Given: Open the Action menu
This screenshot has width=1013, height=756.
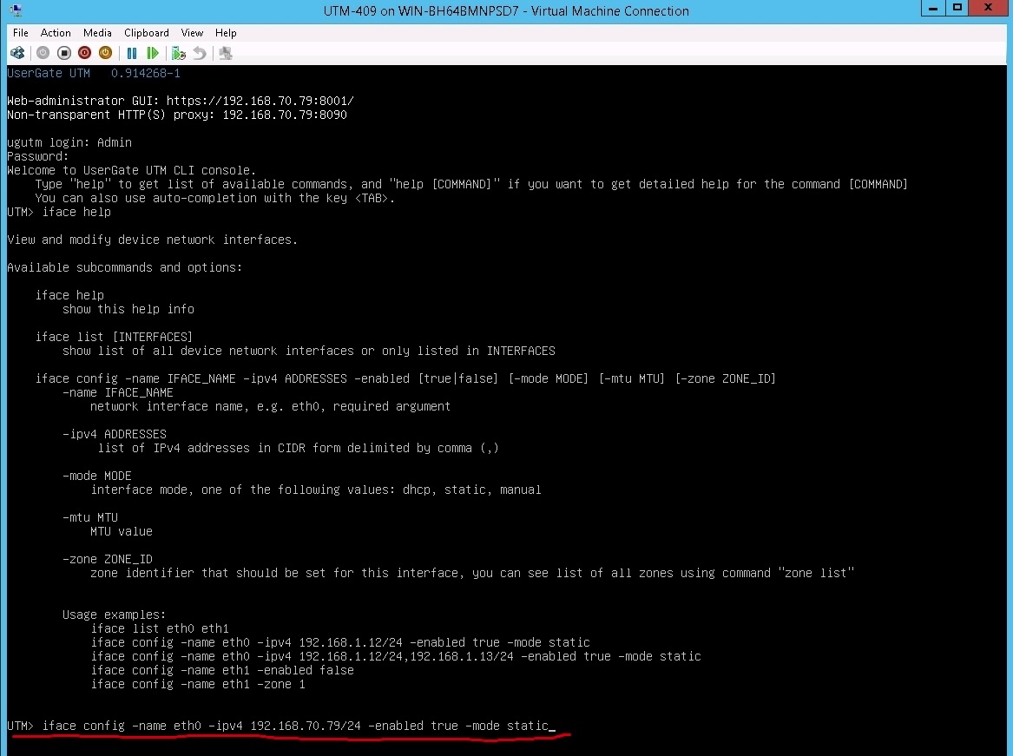Looking at the screenshot, I should (56, 33).
